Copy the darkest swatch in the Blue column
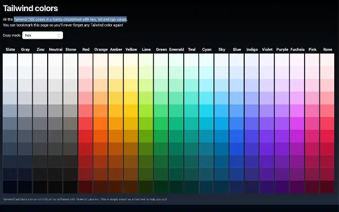 pyautogui.click(x=237, y=187)
